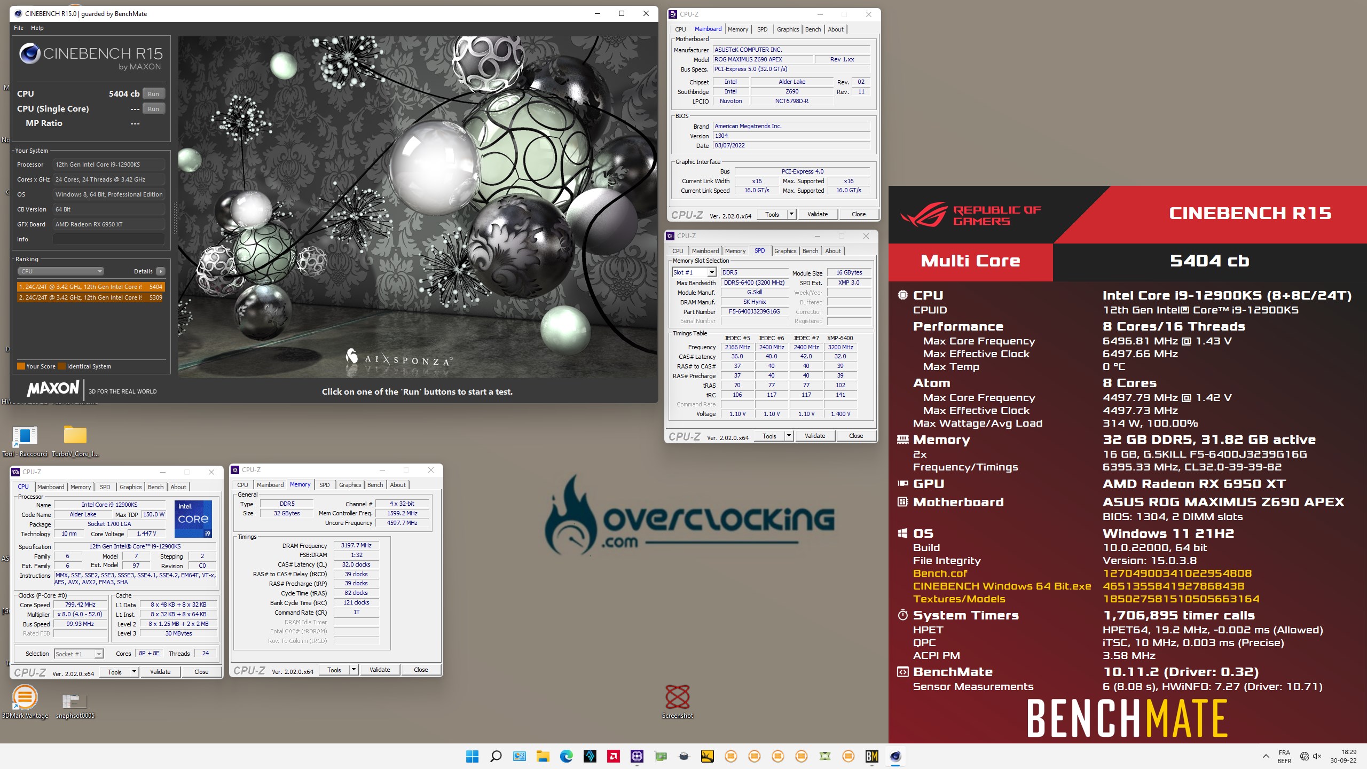
Task: Select snaphsot0005 desktop file
Action: coord(75,705)
